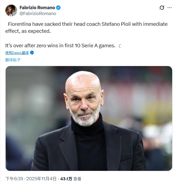This screenshot has height=184, width=177.
Task: Click the loading spinner after tweet text
Action: pos(121,46)
